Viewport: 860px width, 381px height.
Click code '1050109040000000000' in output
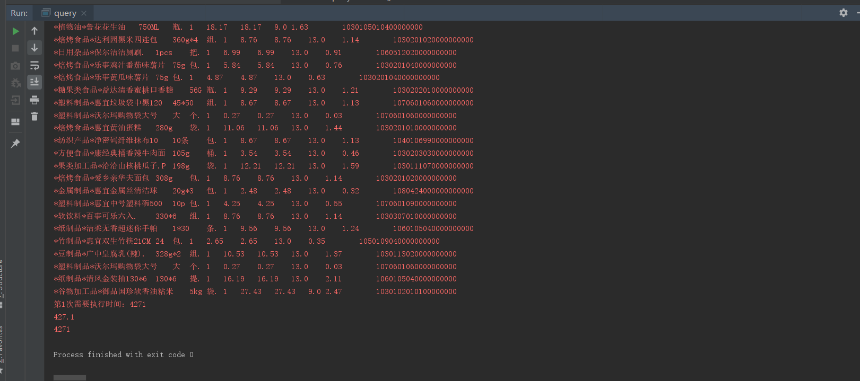click(x=399, y=241)
